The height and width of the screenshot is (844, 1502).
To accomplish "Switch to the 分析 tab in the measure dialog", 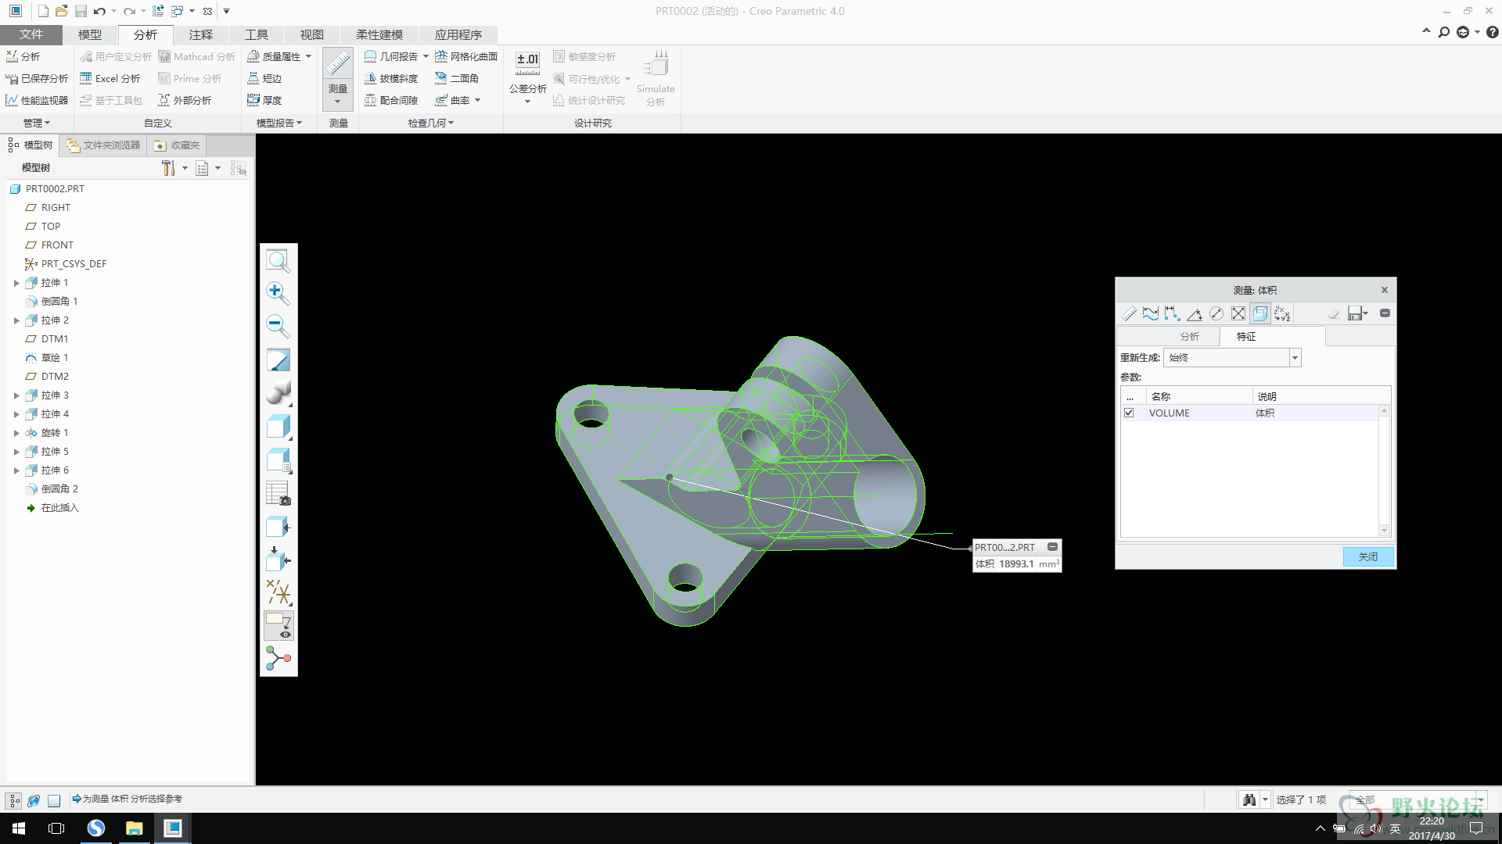I will pyautogui.click(x=1189, y=336).
